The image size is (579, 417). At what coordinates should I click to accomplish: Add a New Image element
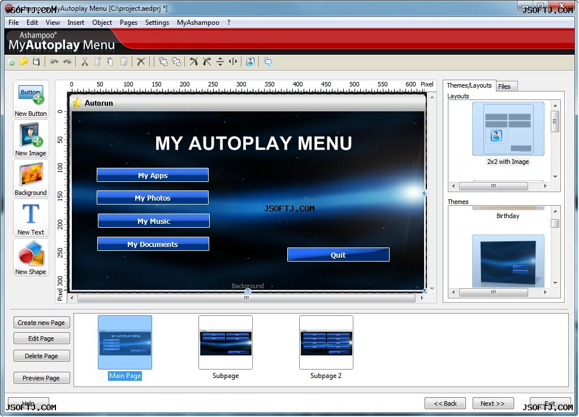(31, 139)
